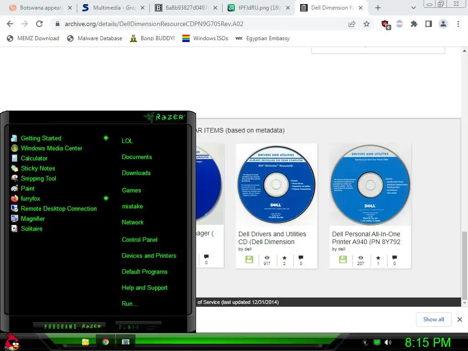Screen dimensions: 468x351
Task: Open Chrome's three-dot menu
Action: (458, 24)
